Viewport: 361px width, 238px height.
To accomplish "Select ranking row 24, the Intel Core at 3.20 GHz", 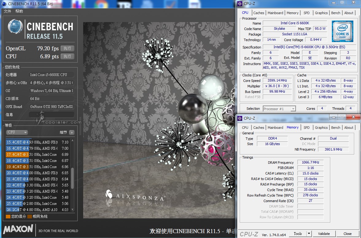I will (x=38, y=197).
